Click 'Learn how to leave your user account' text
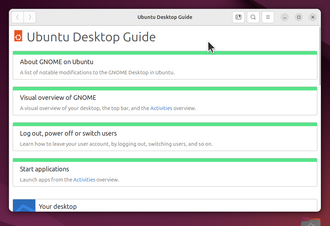330x226 pixels. click(x=116, y=144)
